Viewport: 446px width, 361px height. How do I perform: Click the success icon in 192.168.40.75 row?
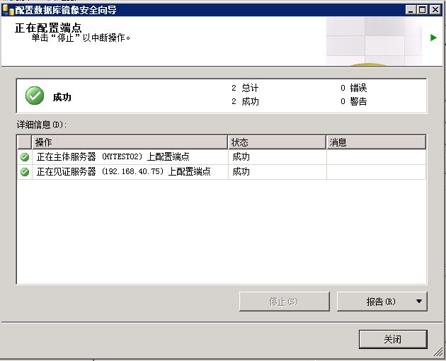(x=25, y=171)
